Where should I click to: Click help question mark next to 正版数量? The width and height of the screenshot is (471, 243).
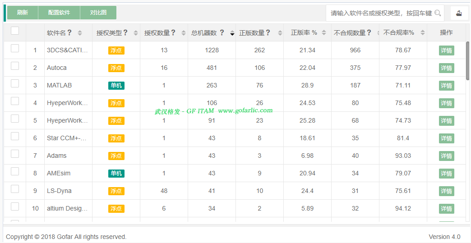tap(268, 33)
